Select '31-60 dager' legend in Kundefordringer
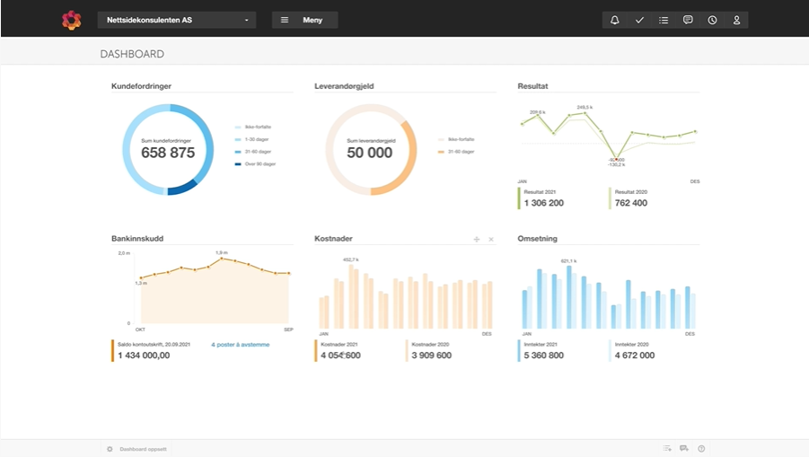This screenshot has height=457, width=809. (253, 152)
